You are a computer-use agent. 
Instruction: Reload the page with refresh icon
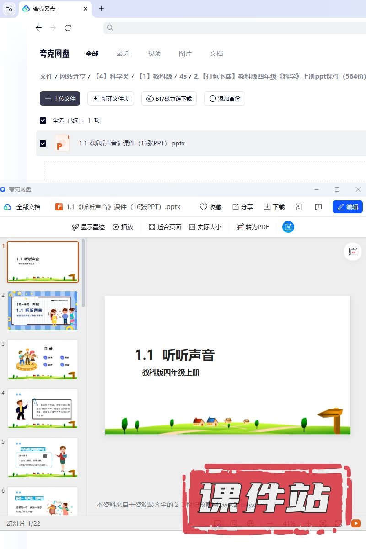[x=68, y=28]
